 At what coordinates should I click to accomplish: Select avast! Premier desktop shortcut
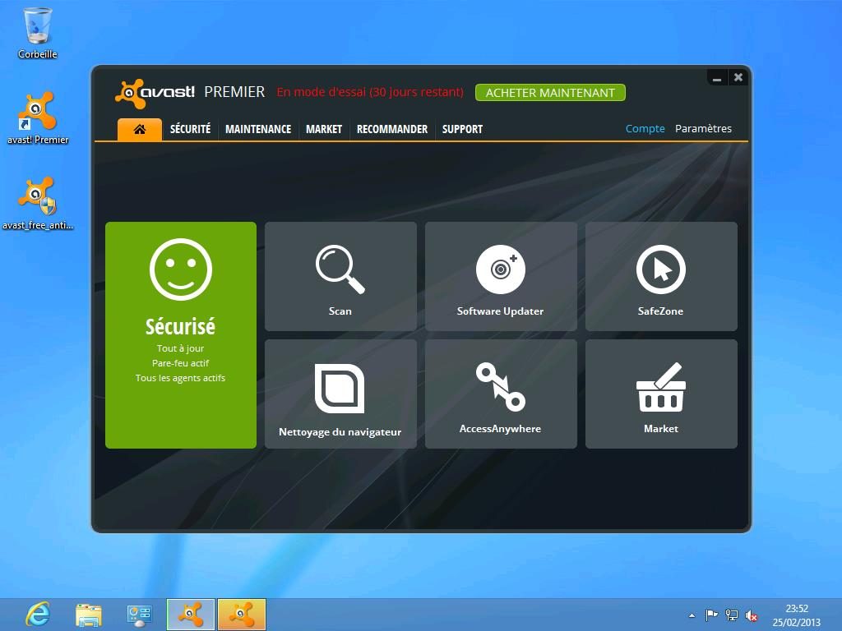[x=38, y=118]
